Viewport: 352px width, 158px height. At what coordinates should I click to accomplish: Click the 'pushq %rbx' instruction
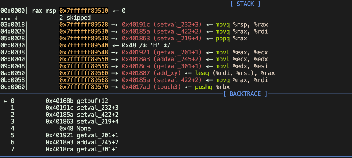212,87
